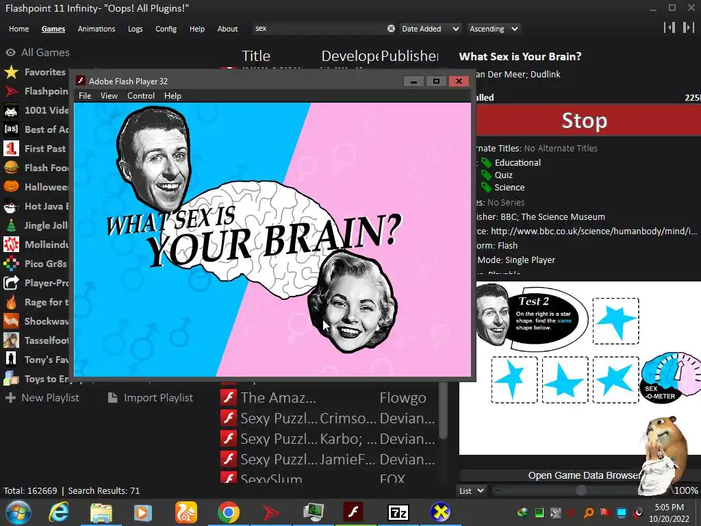Open Google Chrome from the taskbar
The image size is (701, 526).
pos(229,512)
